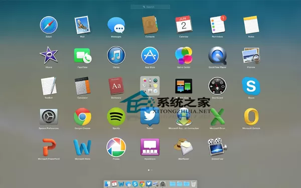Open the iMovie star icon
The height and width of the screenshot is (188, 301).
(x=49, y=56)
